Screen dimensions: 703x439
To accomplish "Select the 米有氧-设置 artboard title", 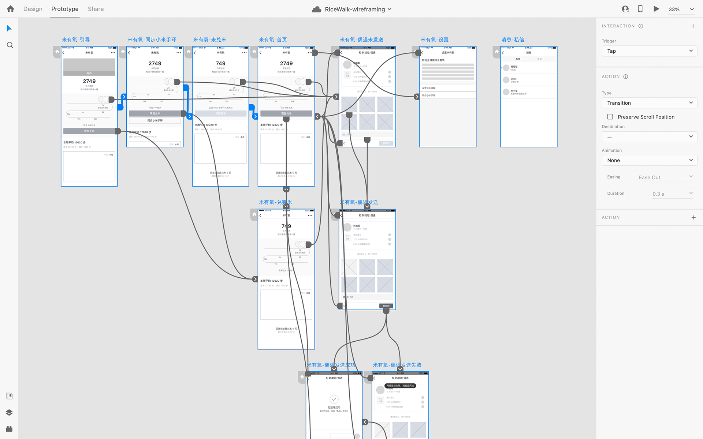I will [434, 40].
